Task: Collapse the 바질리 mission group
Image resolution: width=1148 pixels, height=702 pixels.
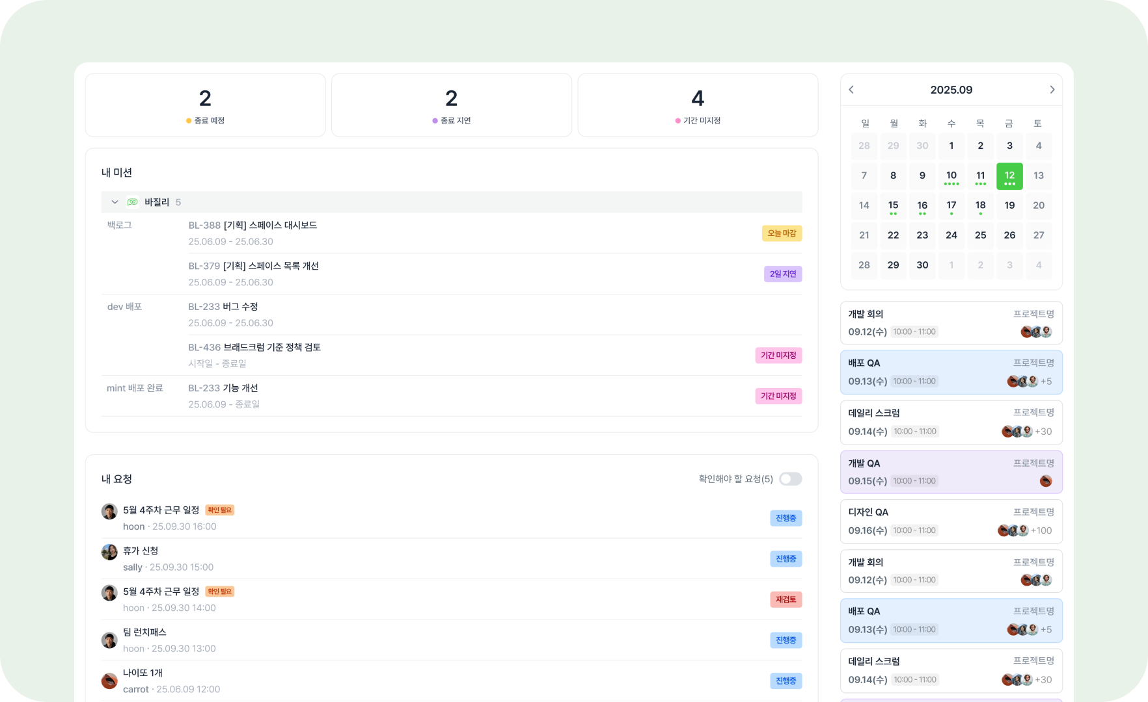Action: tap(115, 202)
